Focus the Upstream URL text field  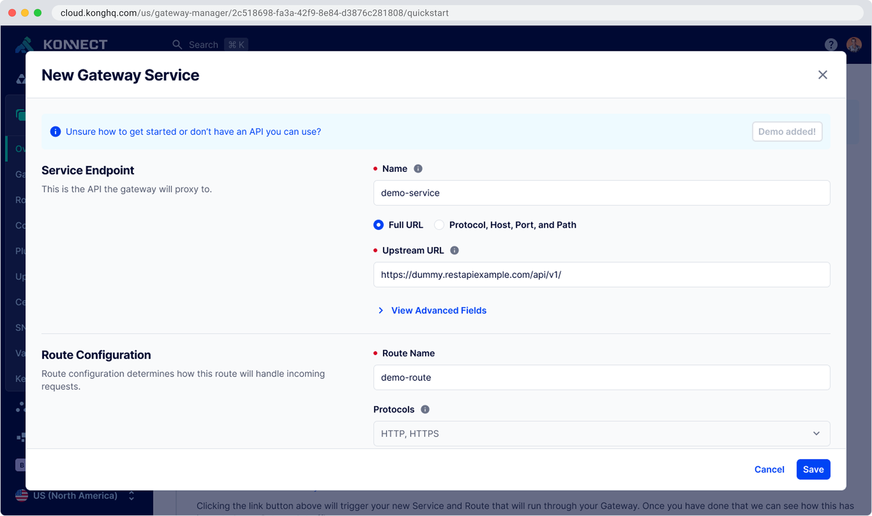601,275
